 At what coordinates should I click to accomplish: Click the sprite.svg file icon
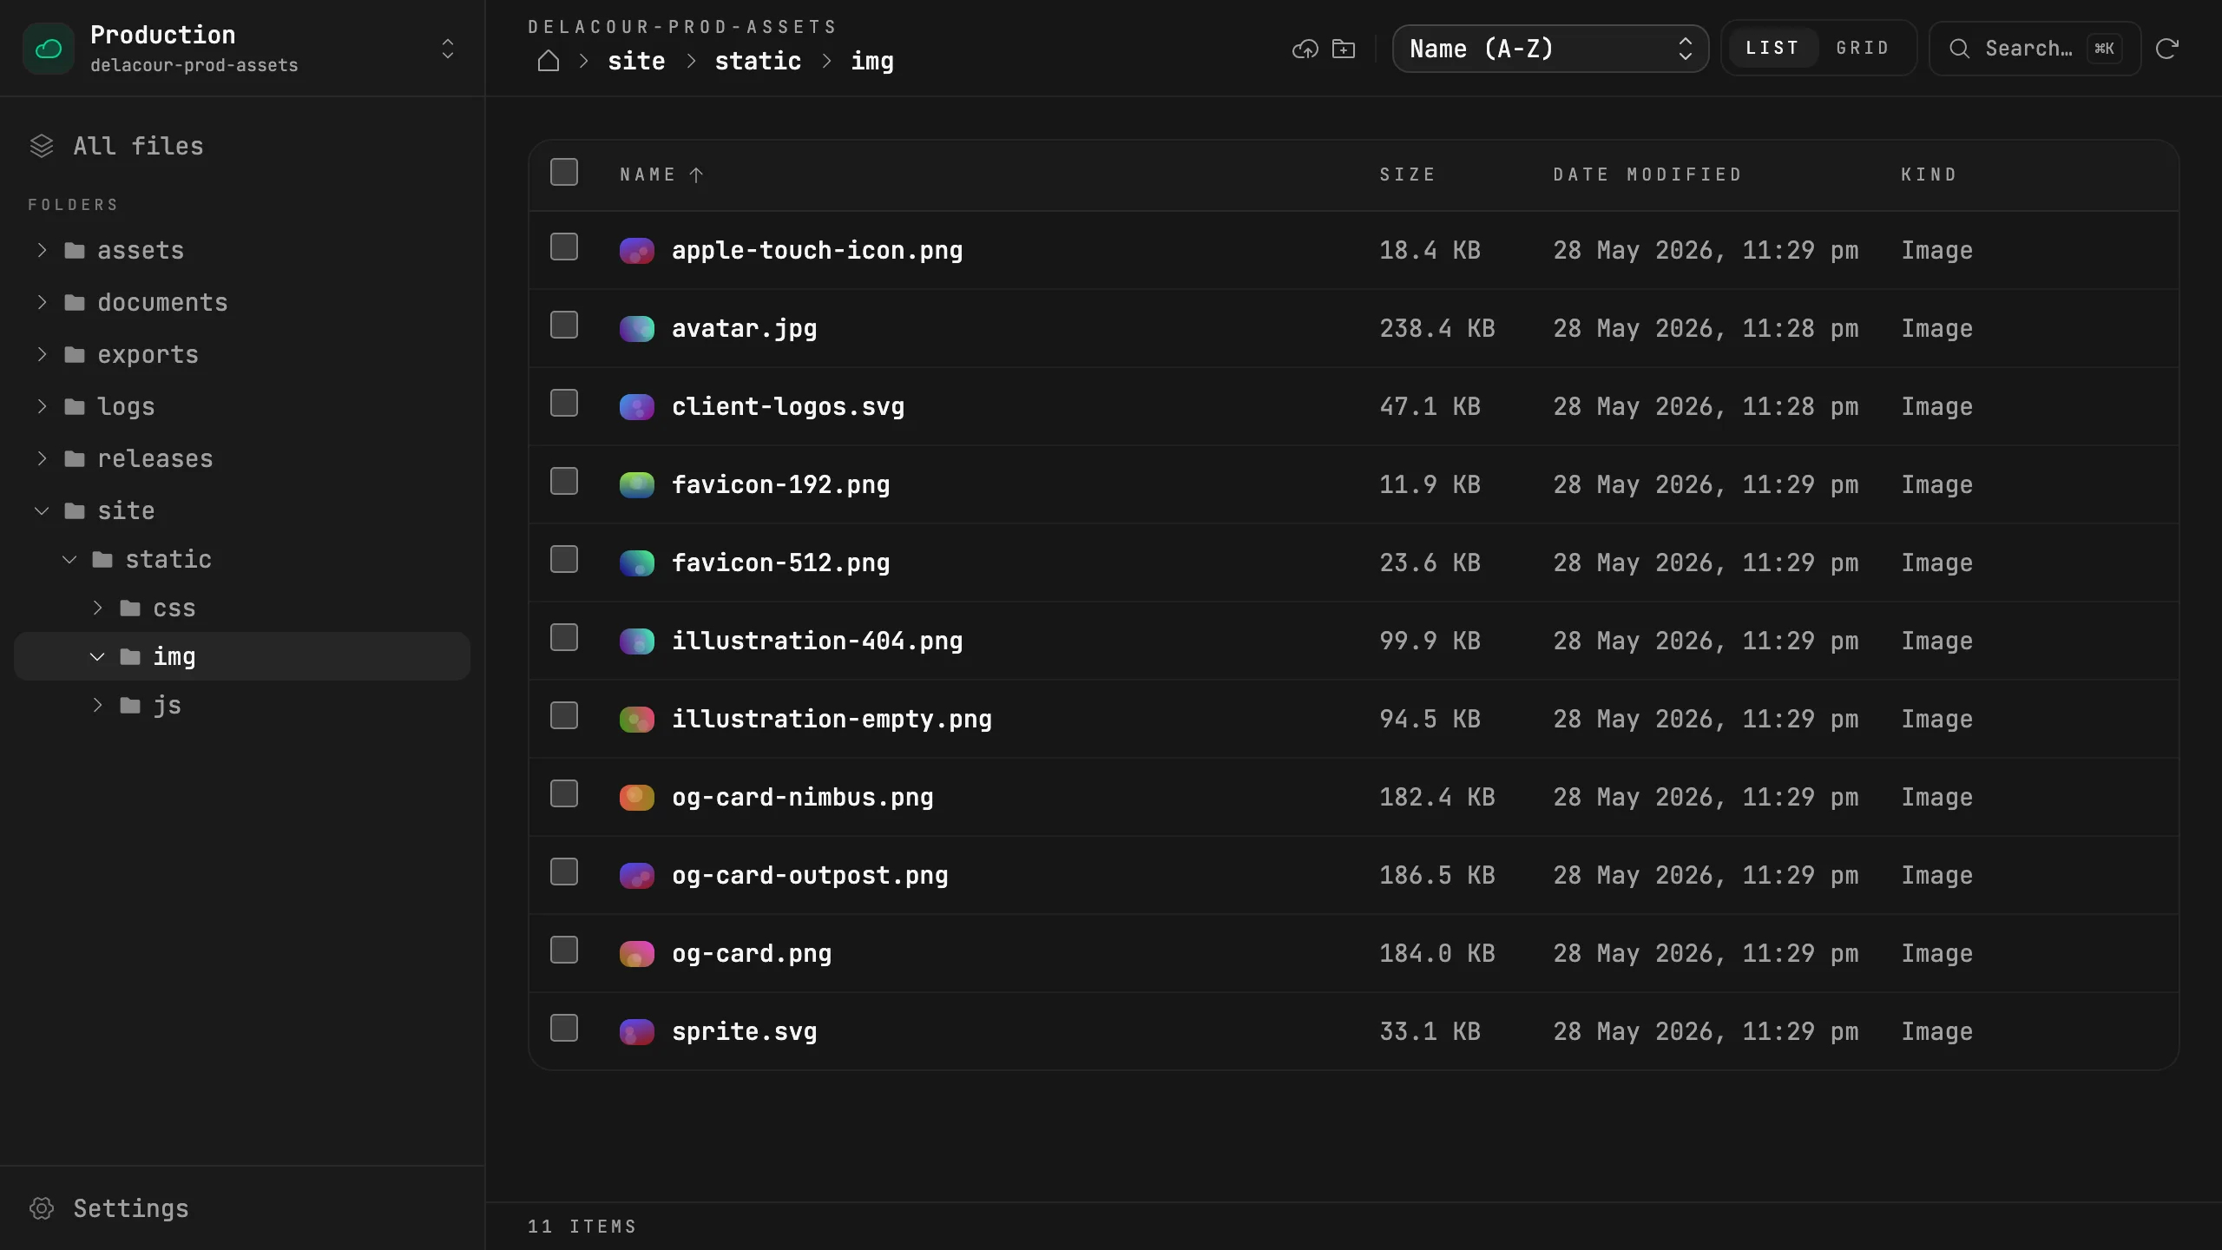tap(637, 1032)
